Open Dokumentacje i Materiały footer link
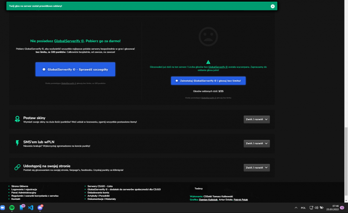This screenshot has height=213, width=348. coord(102,199)
